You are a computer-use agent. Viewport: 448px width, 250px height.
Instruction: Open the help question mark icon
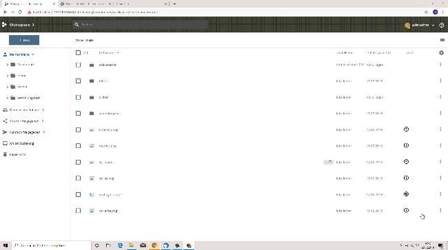tap(441, 25)
